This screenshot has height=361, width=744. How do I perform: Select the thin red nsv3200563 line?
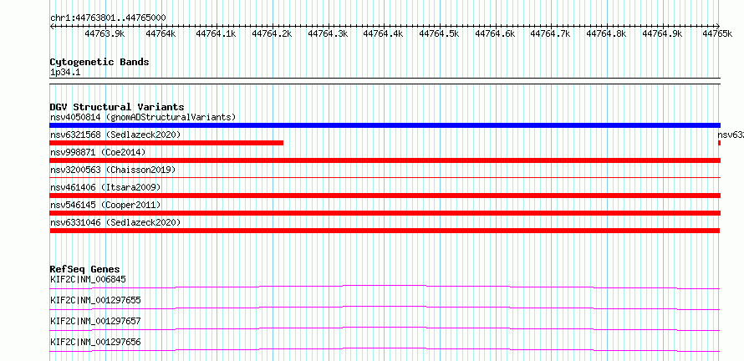pos(385,177)
